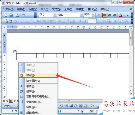This screenshot has height=115, width=135.
Task: Insert a diagram or organization chart
Action: [x=76, y=106]
